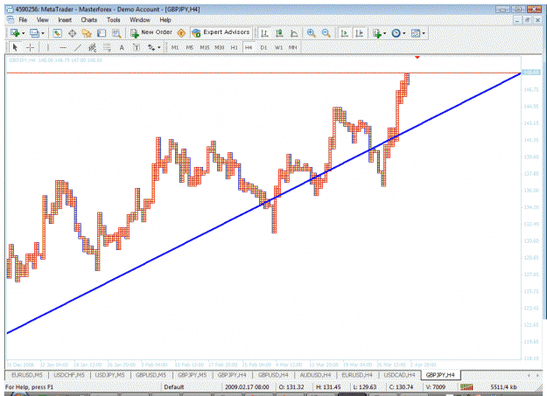Switch chart to M5 timeframe

(189, 47)
